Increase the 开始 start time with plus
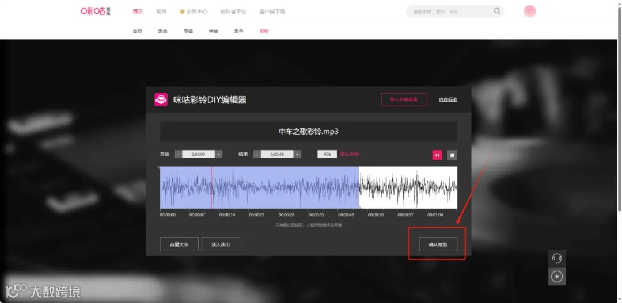Screen dimensions: 622x303 219,154
